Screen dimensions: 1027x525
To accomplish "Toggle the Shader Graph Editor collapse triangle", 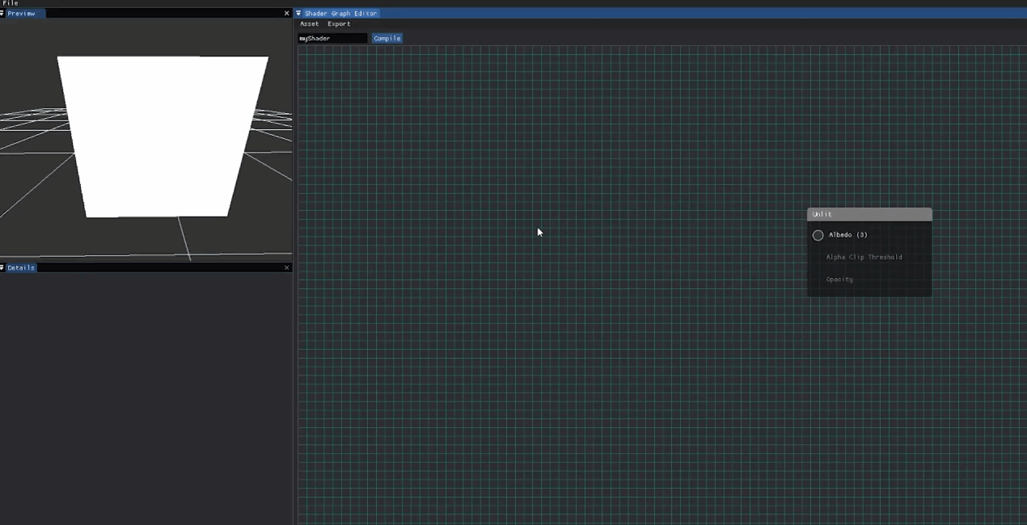I will (298, 14).
